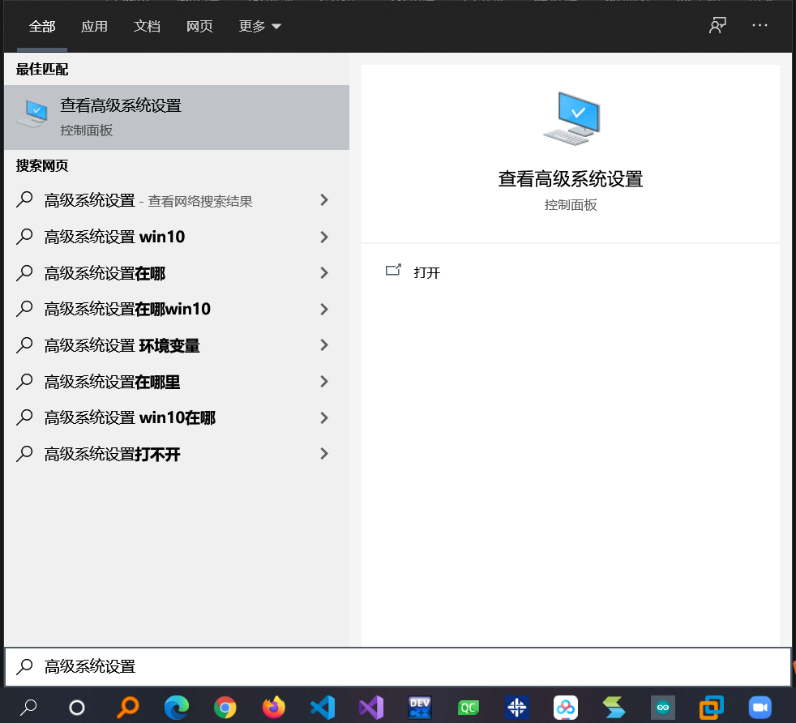This screenshot has height=723, width=796.
Task: Open the three-dot options menu
Action: click(760, 25)
